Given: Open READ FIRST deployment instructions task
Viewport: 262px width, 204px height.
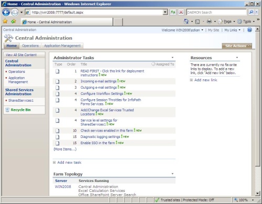Looking at the screenshot, I should [112, 73].
